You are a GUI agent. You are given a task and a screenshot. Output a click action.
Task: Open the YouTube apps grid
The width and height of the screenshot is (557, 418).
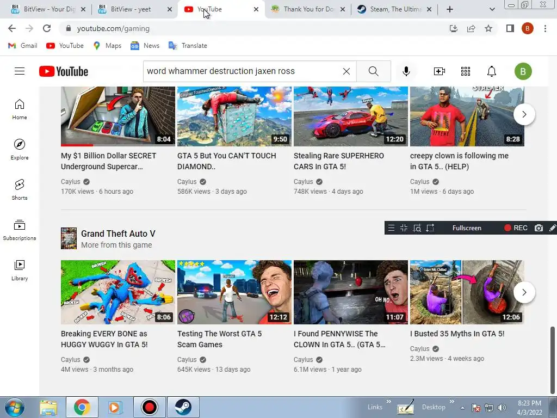click(x=466, y=71)
